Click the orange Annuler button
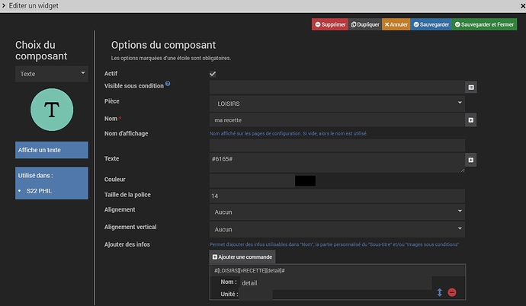Image resolution: width=526 pixels, height=306 pixels. point(396,24)
